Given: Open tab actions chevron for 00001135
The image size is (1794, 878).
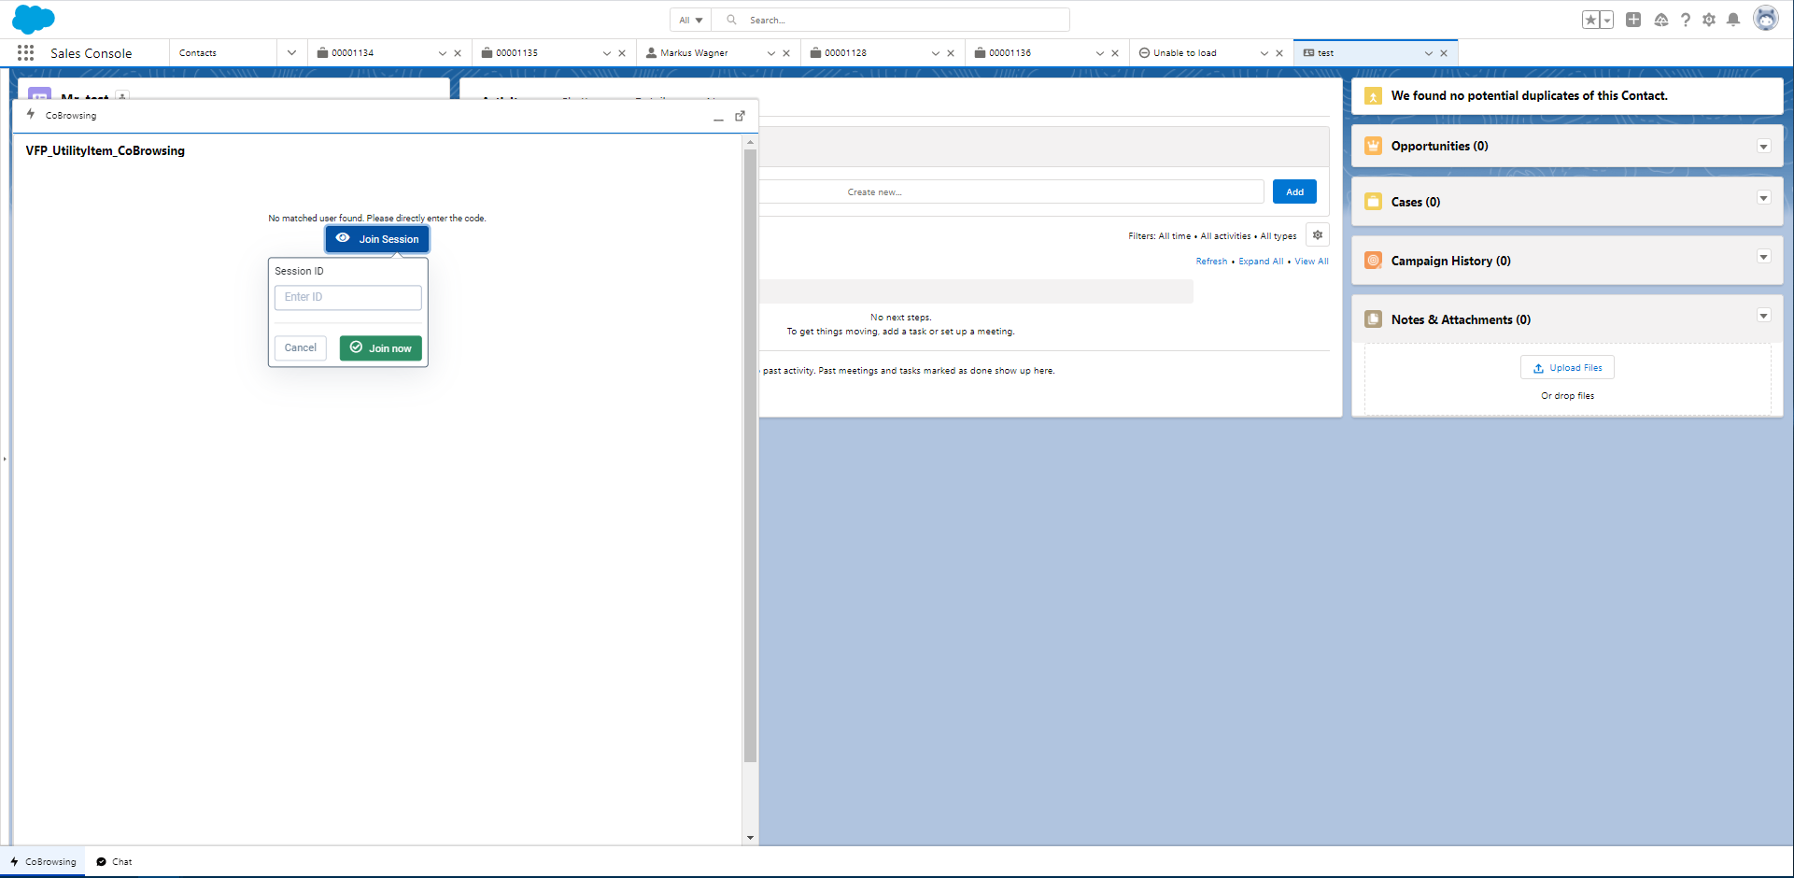Looking at the screenshot, I should pos(607,53).
